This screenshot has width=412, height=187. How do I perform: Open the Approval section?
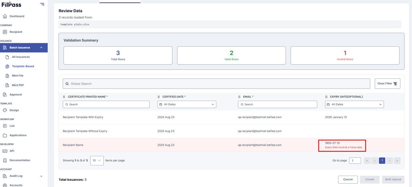[15, 95]
